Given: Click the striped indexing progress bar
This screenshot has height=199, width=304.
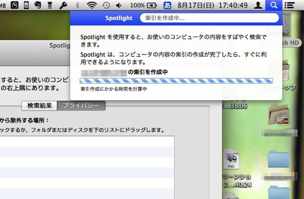Looking at the screenshot, I should pos(176,81).
